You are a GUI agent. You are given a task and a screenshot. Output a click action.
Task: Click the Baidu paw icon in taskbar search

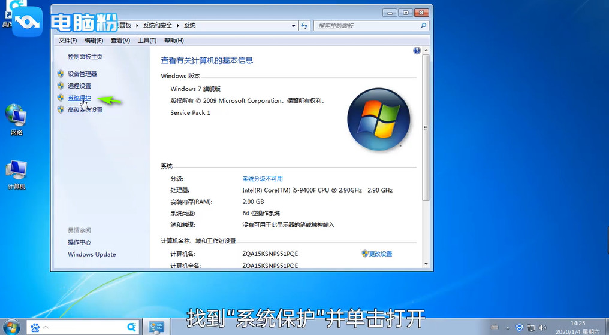point(35,328)
